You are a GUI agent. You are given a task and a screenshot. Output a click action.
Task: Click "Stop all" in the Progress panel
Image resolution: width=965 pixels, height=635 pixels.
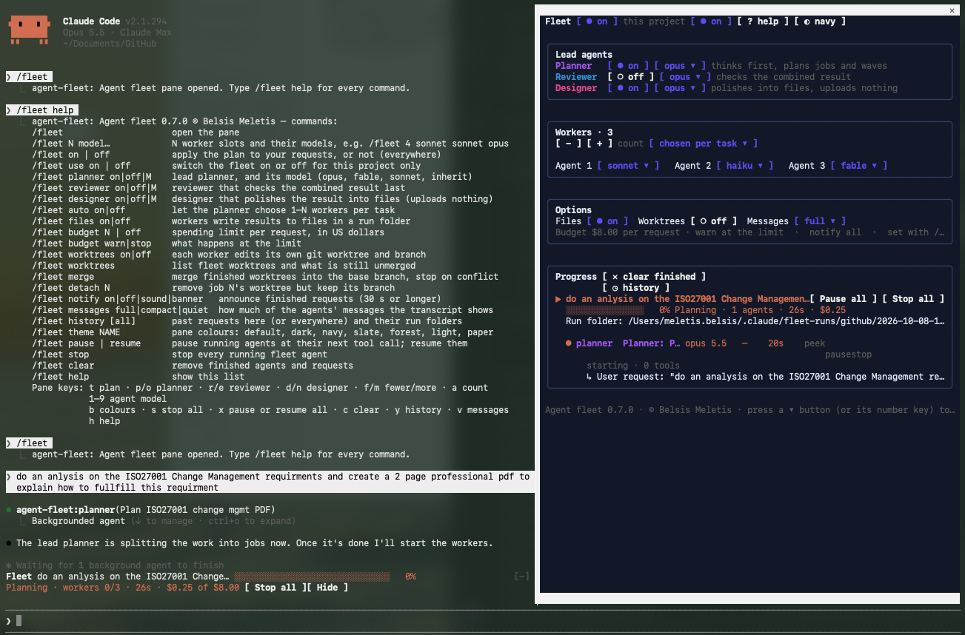pos(913,299)
